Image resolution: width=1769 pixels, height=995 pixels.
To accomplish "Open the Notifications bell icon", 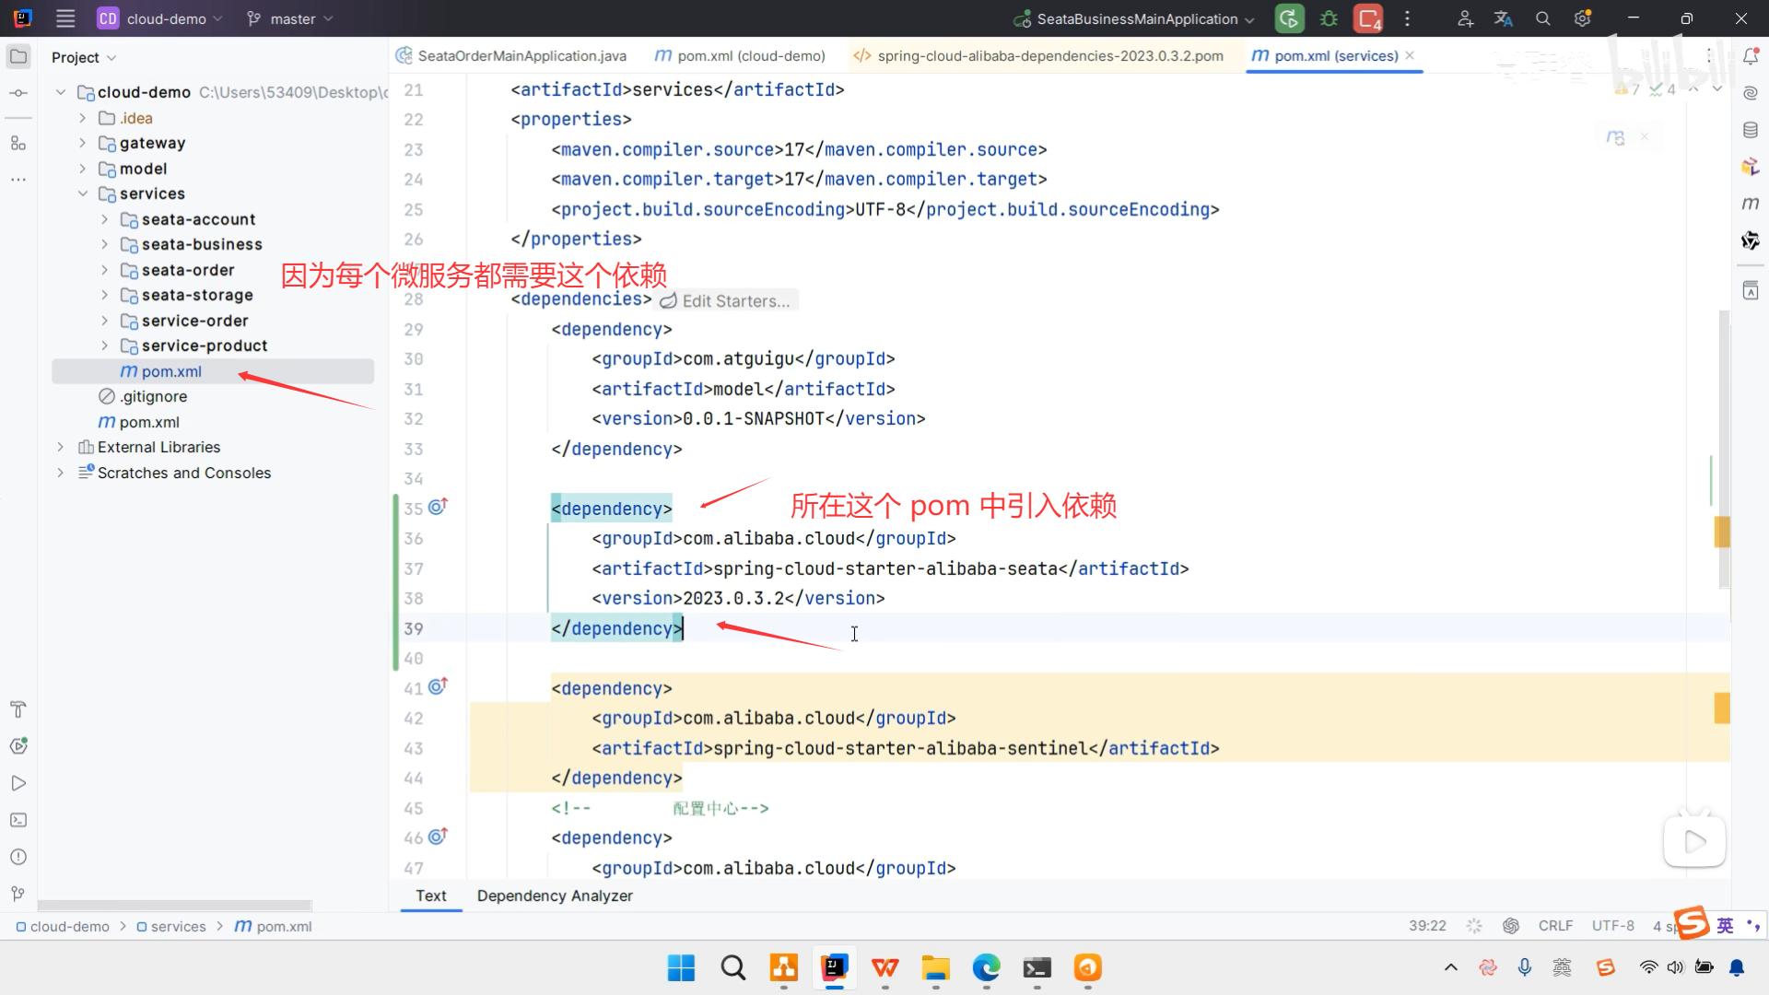I will 1751,57.
